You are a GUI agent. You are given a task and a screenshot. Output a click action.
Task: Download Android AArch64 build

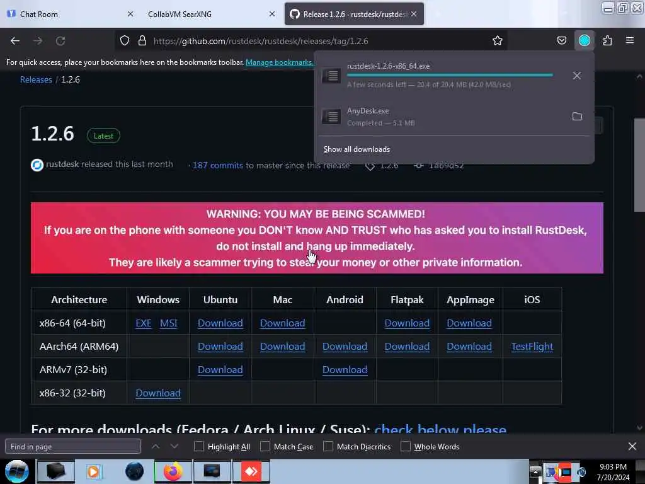coord(345,347)
